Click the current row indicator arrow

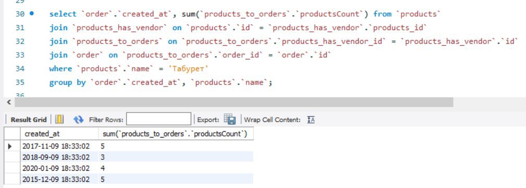pos(10,146)
